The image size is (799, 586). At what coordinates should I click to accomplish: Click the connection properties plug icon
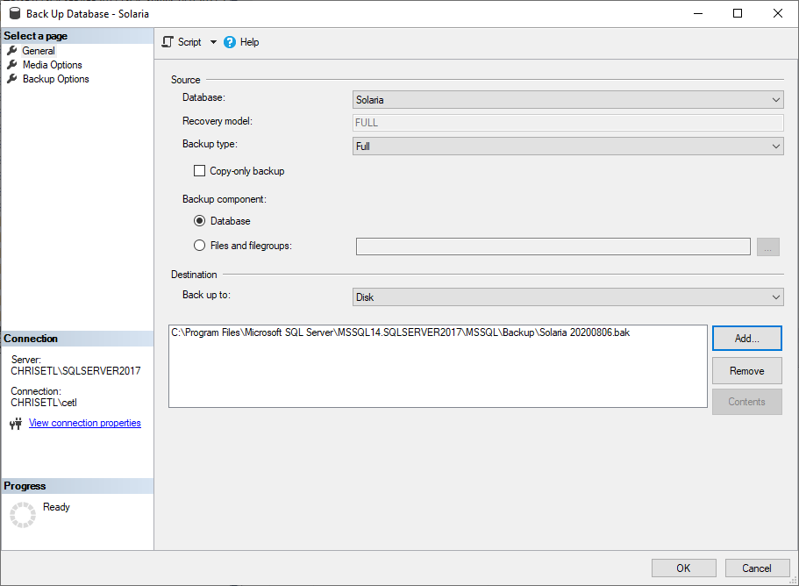(16, 424)
